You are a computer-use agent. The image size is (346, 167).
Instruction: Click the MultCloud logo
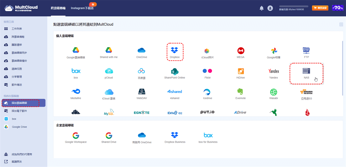pos(21,8)
